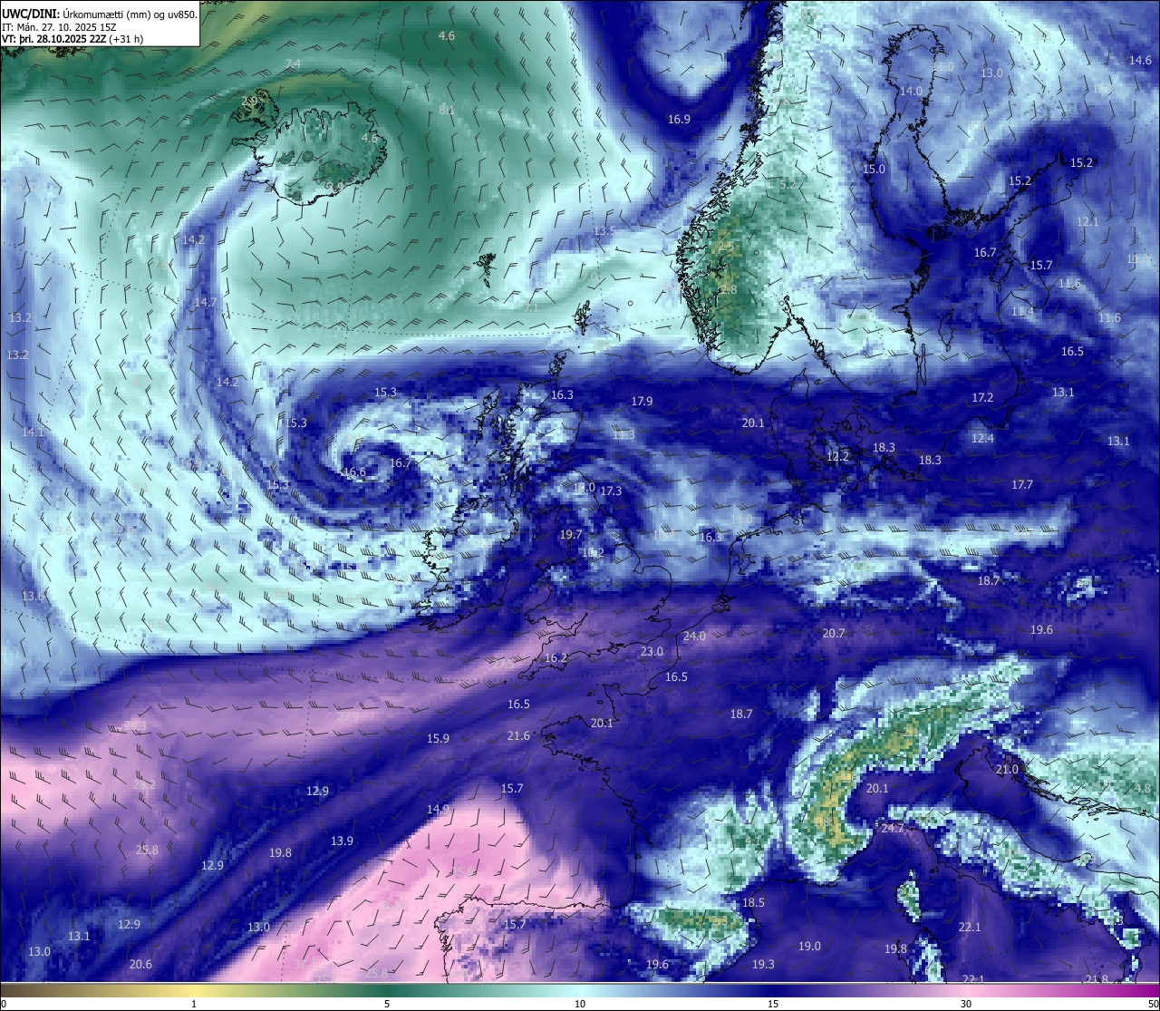
Task: Select the 19.0 value over the Mediterranean
Action: pos(809,947)
